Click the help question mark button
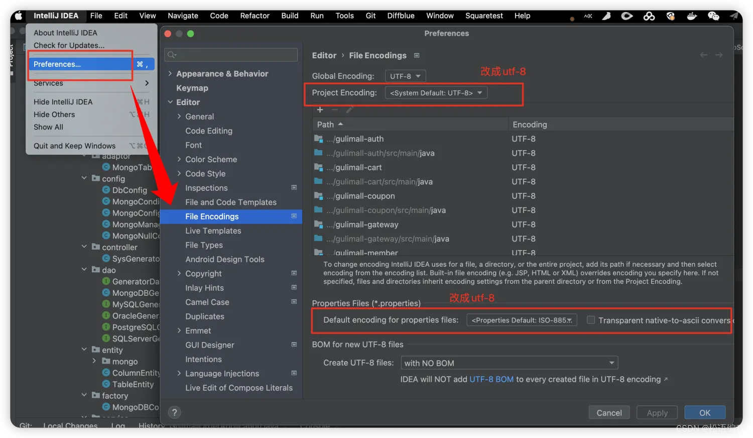This screenshot has height=438, width=753. (x=174, y=412)
